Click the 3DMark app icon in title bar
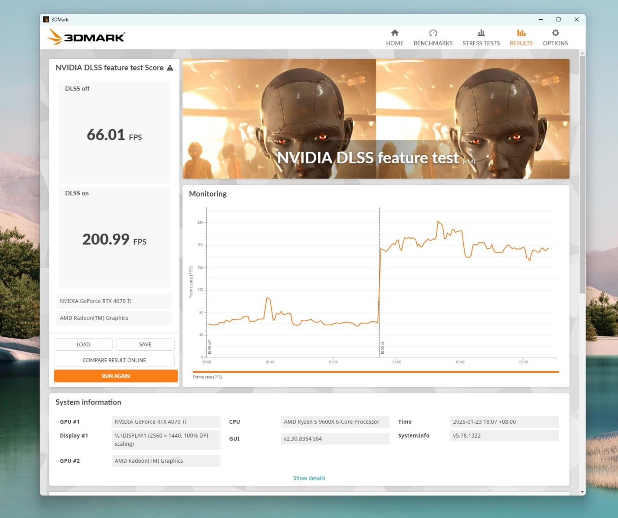The height and width of the screenshot is (518, 618). (46, 19)
